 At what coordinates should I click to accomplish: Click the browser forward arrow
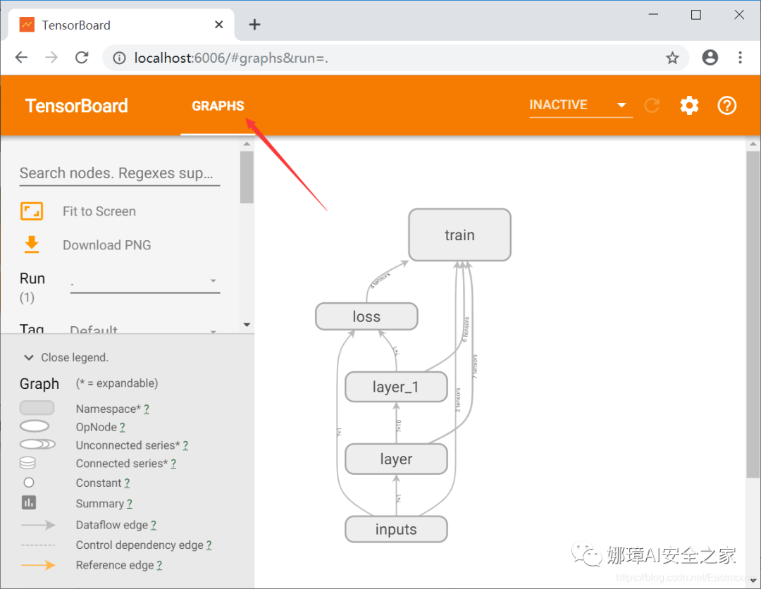(x=51, y=58)
